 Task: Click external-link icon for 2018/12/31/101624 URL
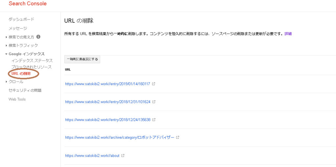point(154,102)
